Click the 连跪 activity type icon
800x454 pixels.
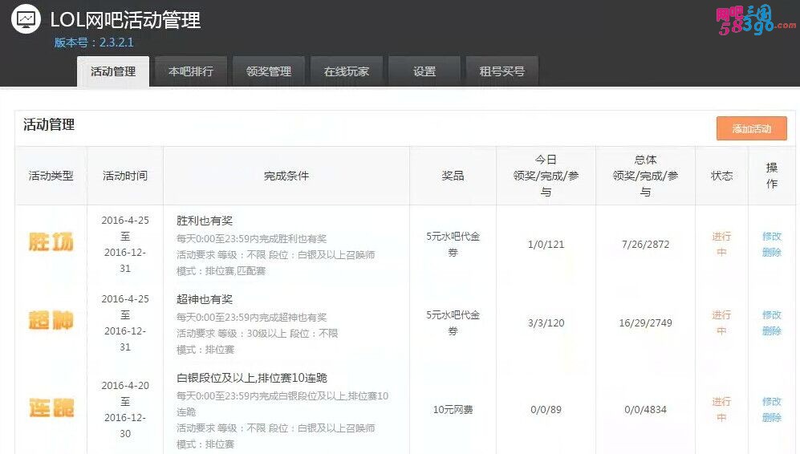pyautogui.click(x=51, y=407)
